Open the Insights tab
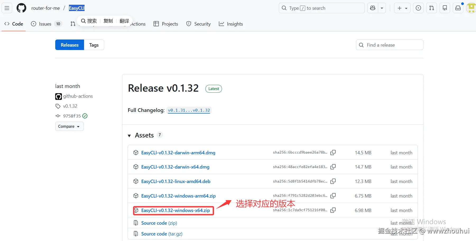This screenshot has width=476, height=241. click(x=231, y=24)
